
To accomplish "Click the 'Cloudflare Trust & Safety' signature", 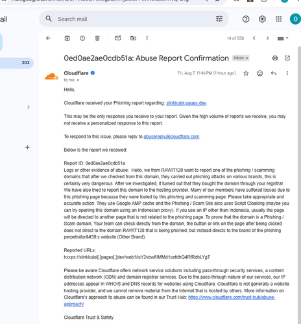I will click(89, 318).
